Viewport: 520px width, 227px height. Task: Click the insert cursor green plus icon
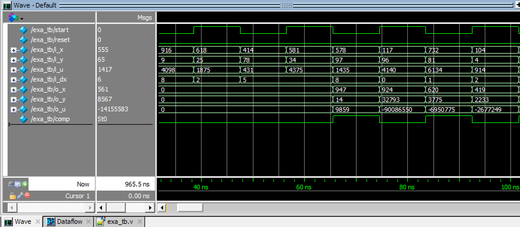(25, 184)
